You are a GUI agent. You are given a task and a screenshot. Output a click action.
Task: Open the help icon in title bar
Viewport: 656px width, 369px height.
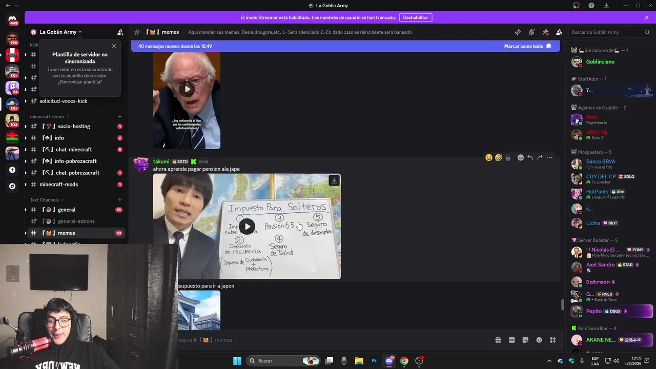click(591, 6)
